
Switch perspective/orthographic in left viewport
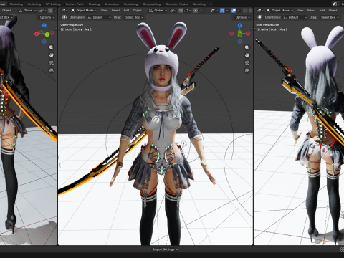[x=52, y=70]
